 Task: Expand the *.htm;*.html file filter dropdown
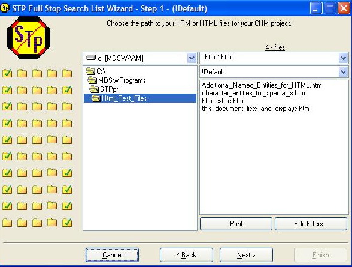(343, 58)
